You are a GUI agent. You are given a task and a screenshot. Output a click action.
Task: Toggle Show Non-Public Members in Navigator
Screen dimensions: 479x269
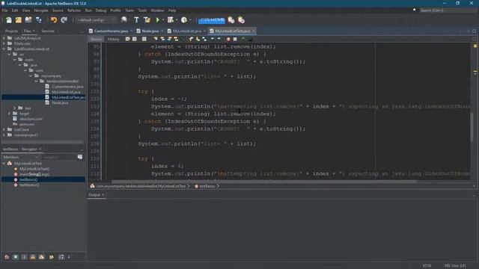[33, 257]
